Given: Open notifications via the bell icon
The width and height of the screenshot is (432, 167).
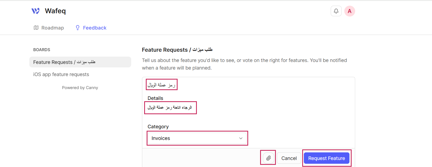Looking at the screenshot, I should click(x=336, y=11).
